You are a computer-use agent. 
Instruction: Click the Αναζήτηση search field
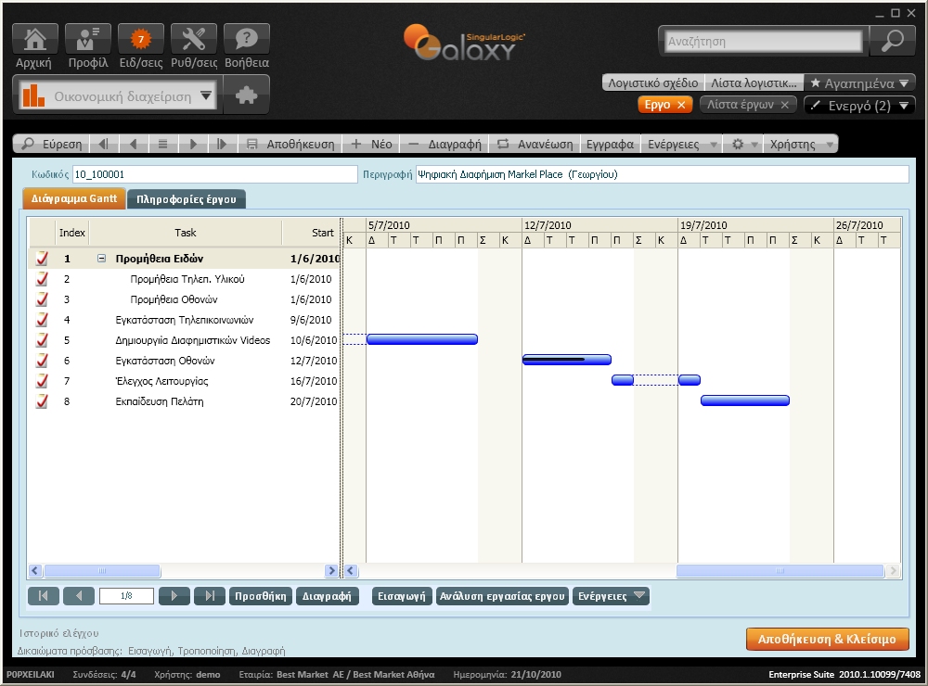(762, 42)
